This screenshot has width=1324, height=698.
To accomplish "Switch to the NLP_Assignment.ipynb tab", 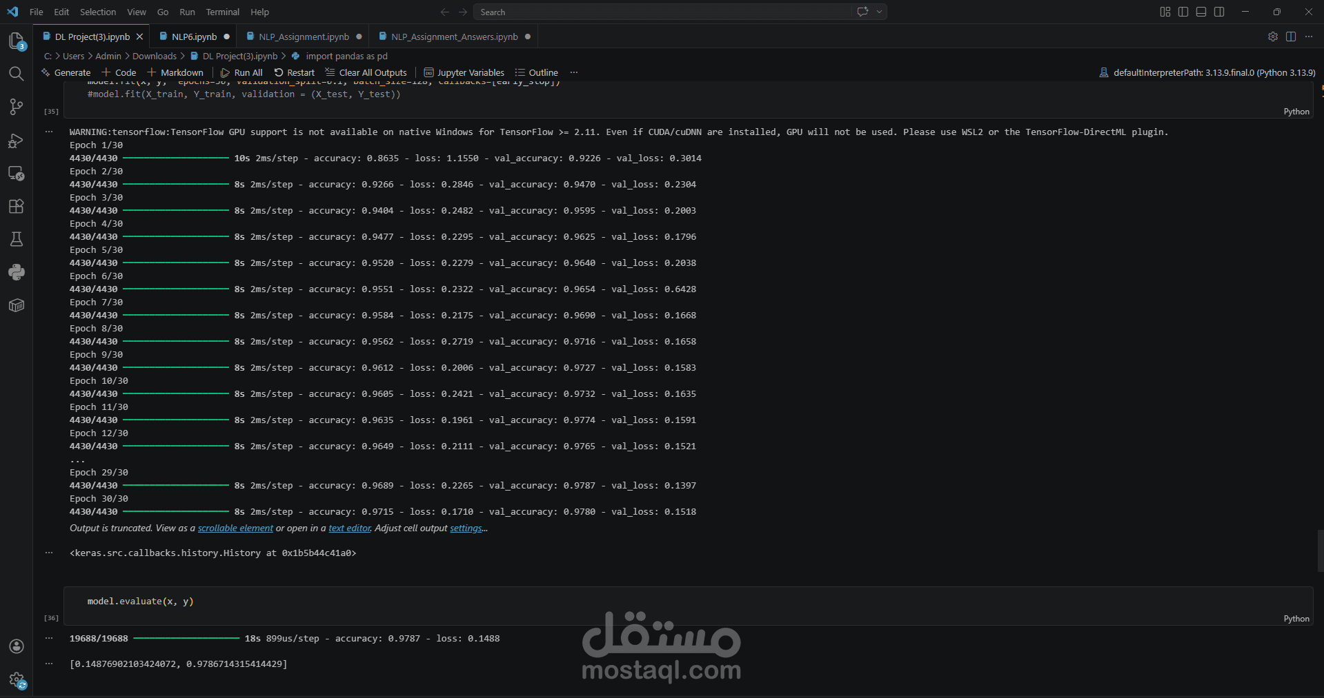I will 304,37.
